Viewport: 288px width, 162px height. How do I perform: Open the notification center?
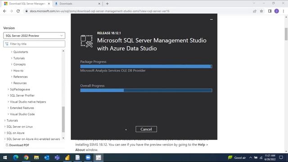click(281, 157)
